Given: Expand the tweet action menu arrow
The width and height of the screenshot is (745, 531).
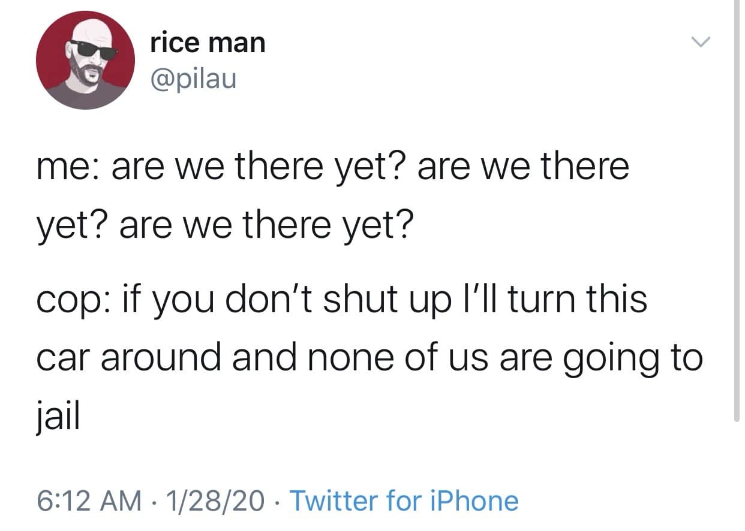Looking at the screenshot, I should (x=701, y=41).
